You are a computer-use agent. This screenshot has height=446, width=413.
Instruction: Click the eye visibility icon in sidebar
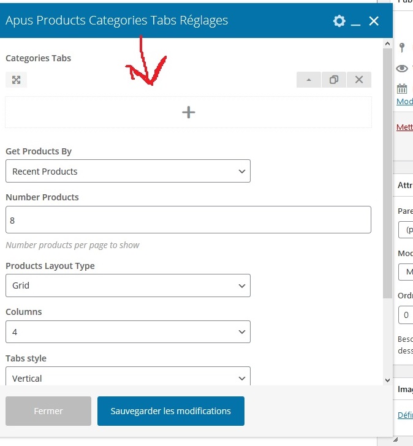402,68
